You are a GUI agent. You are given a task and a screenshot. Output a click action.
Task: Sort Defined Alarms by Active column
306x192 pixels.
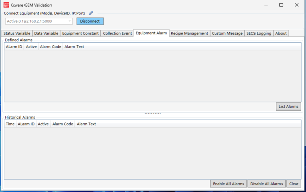pyautogui.click(x=31, y=47)
